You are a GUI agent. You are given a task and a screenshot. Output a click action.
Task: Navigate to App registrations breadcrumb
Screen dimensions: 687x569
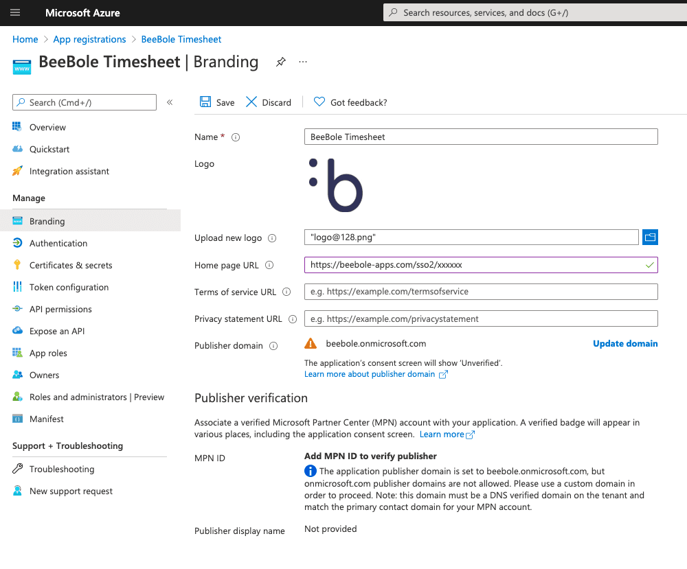click(x=89, y=39)
